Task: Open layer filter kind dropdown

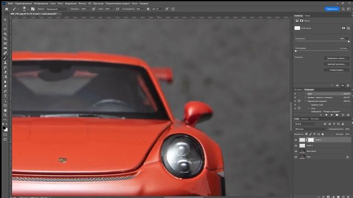Action: pyautogui.click(x=305, y=124)
